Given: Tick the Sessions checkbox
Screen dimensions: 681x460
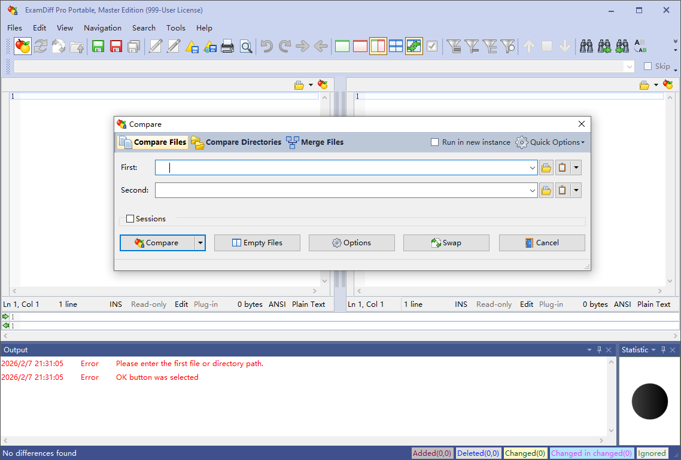Looking at the screenshot, I should point(130,219).
